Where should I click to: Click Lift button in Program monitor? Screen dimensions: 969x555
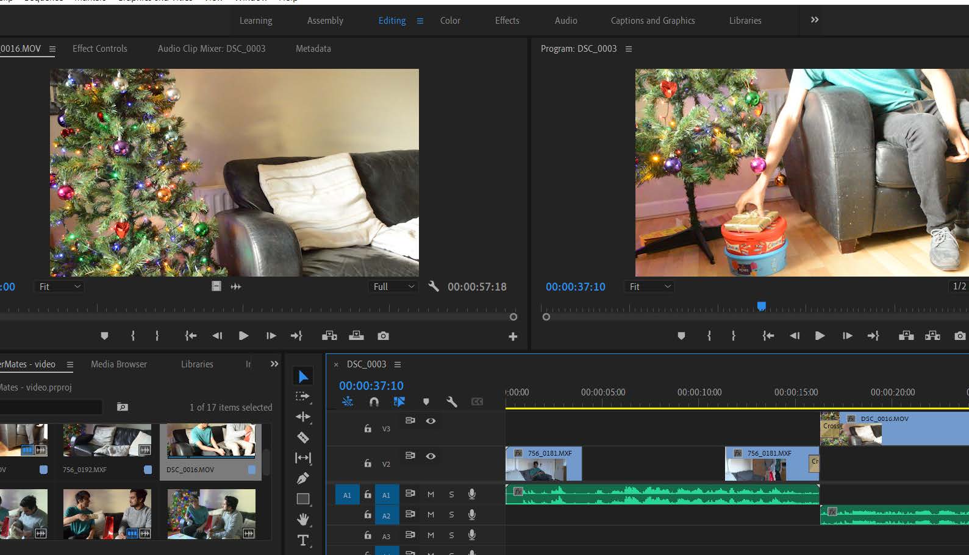coord(906,336)
